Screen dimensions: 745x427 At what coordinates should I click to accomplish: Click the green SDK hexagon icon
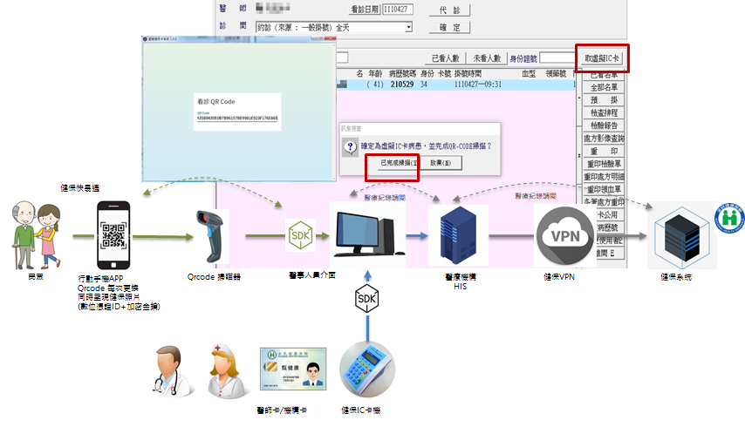[x=300, y=235]
